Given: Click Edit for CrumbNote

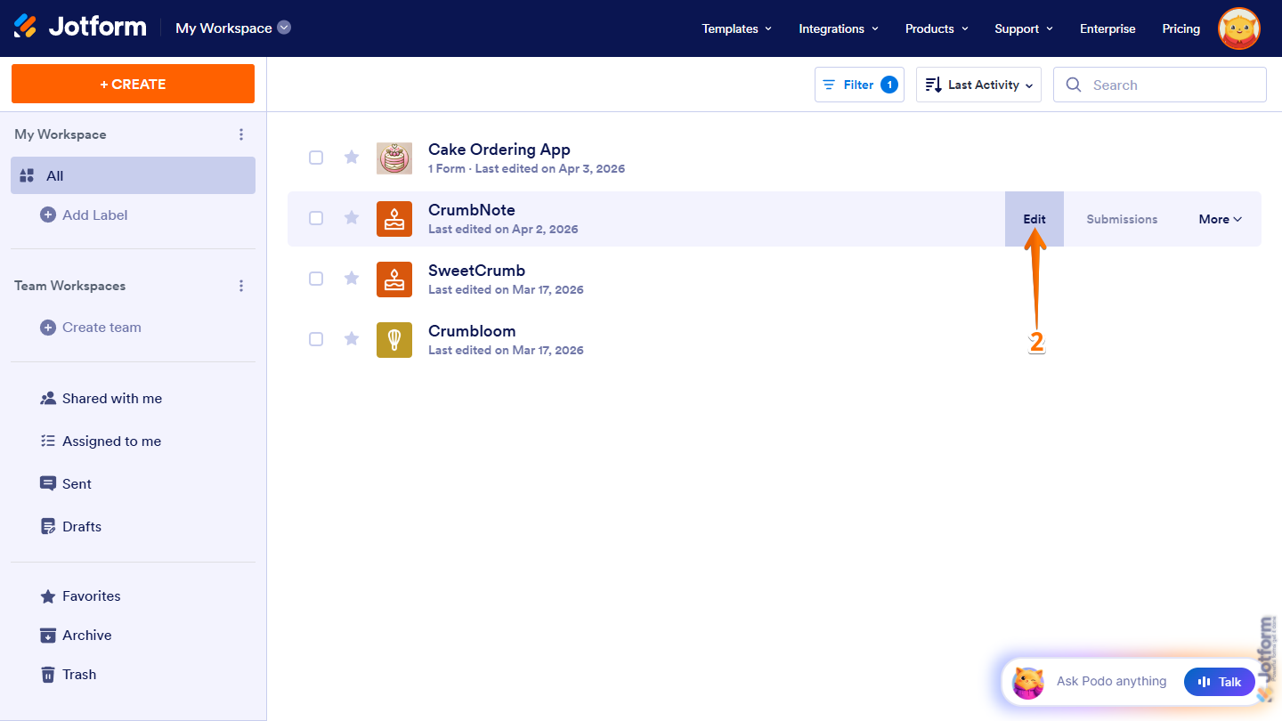Looking at the screenshot, I should (1035, 219).
